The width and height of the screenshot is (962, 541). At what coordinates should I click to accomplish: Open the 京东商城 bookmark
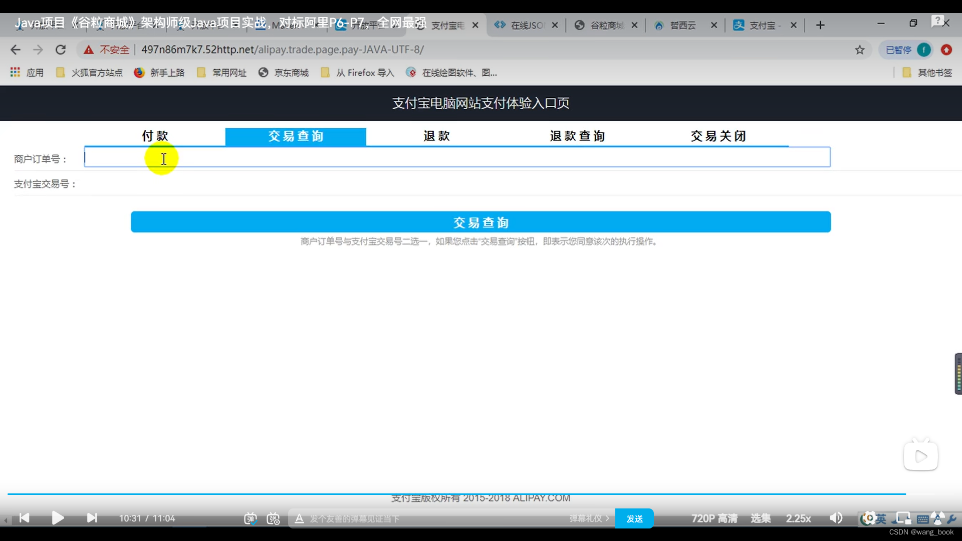click(x=284, y=73)
